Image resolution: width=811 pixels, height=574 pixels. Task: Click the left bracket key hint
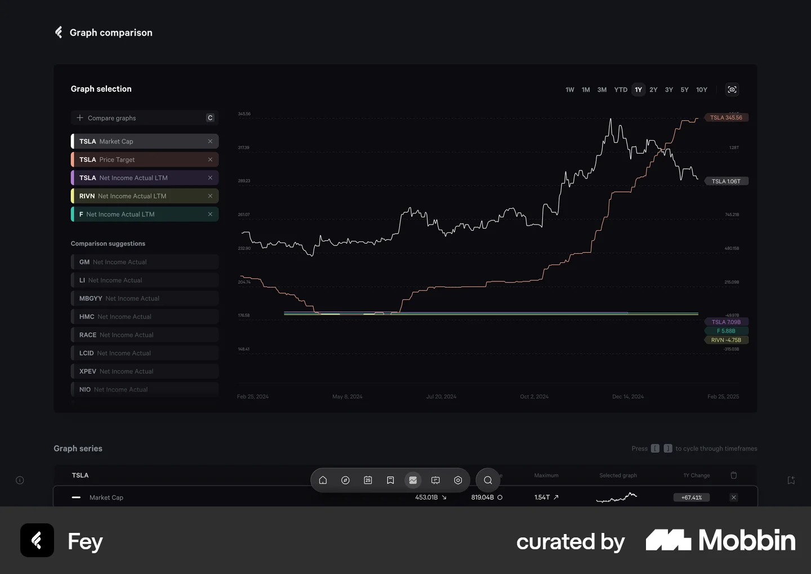click(655, 449)
